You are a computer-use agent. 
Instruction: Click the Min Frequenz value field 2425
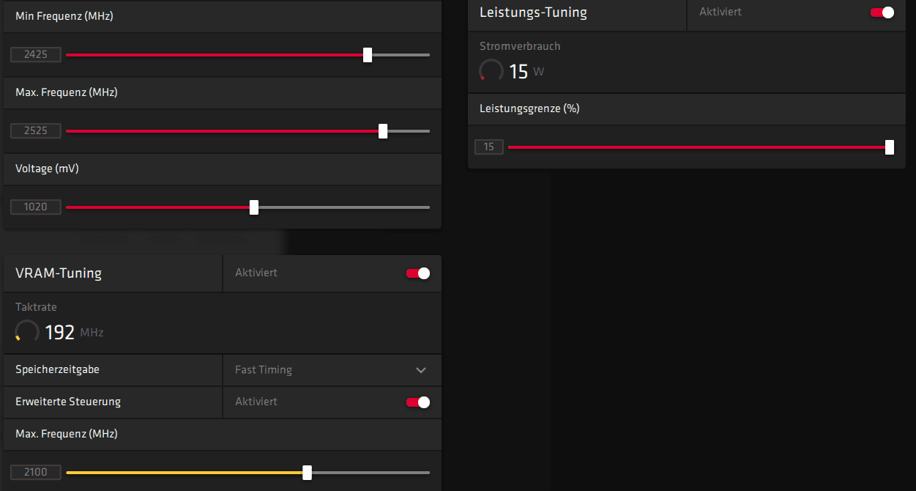pyautogui.click(x=35, y=54)
